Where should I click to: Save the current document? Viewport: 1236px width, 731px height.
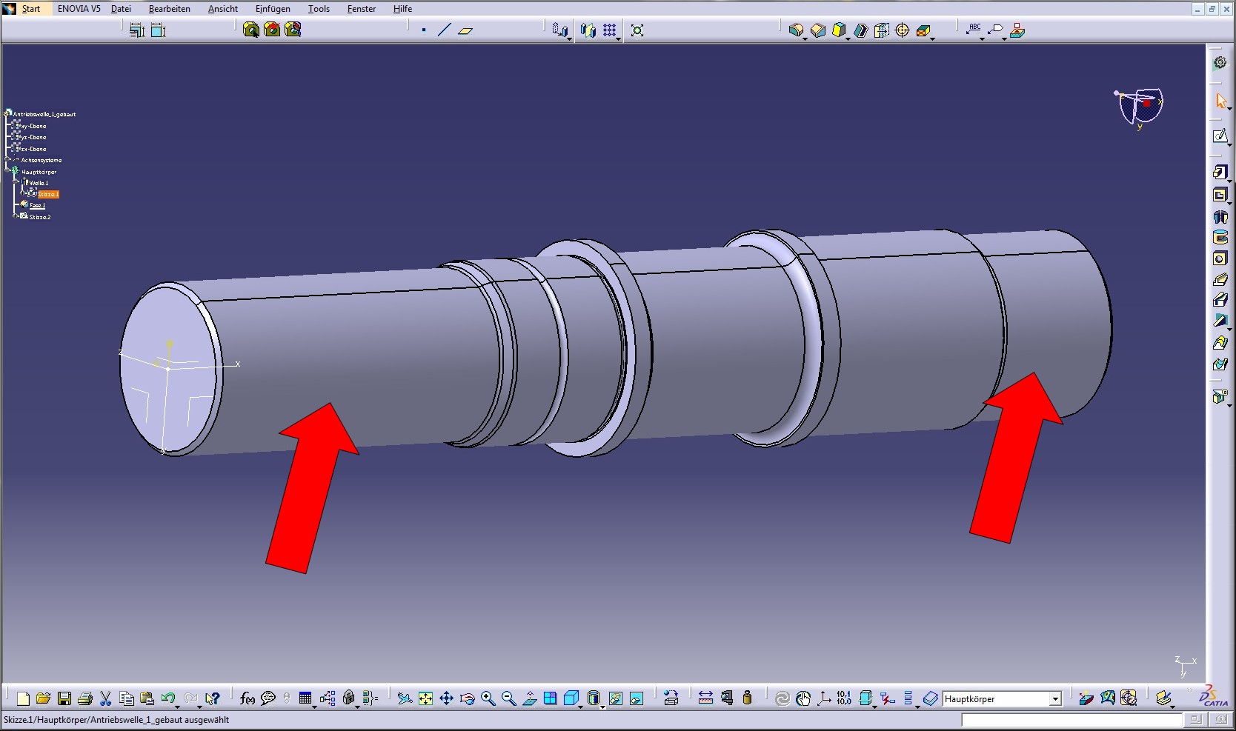pyautogui.click(x=64, y=698)
